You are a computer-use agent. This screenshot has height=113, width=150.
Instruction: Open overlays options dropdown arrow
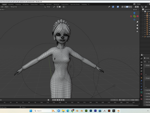pos(120,7)
